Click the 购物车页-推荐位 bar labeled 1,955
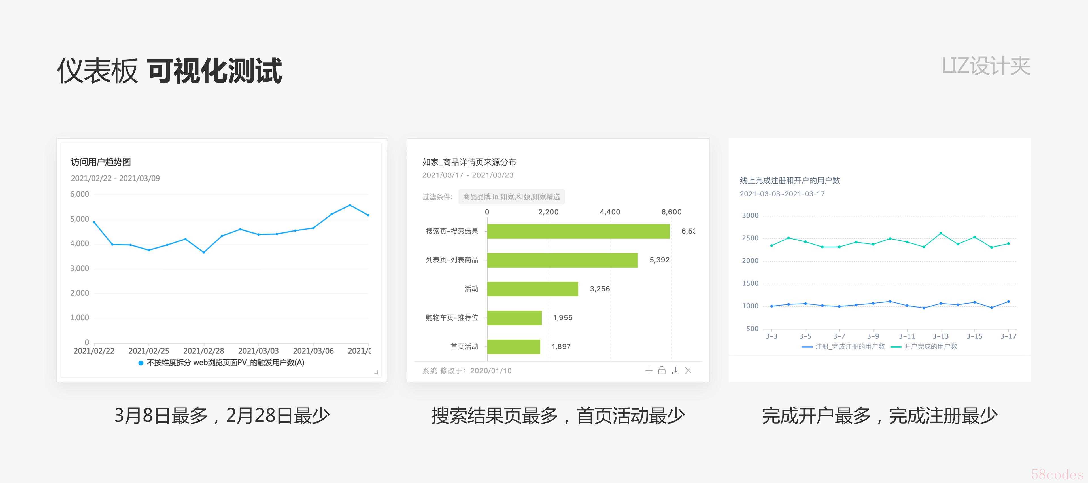The width and height of the screenshot is (1088, 483). click(x=514, y=318)
